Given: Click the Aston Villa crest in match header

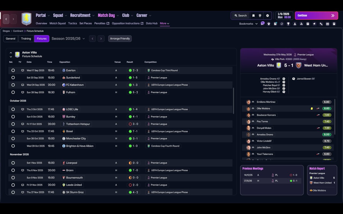Looking at the screenshot, I should (x=279, y=65).
